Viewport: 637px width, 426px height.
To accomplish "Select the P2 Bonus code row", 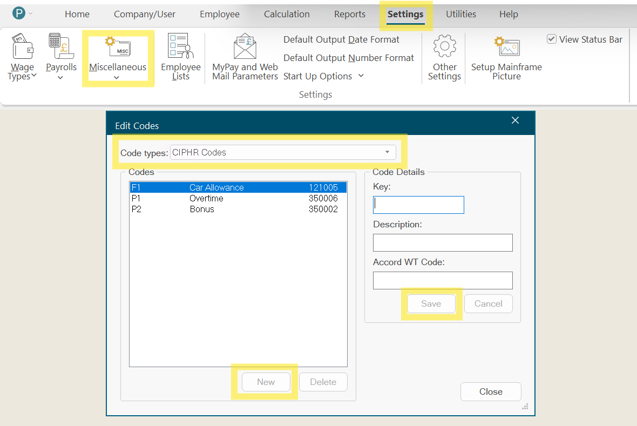I will point(238,209).
